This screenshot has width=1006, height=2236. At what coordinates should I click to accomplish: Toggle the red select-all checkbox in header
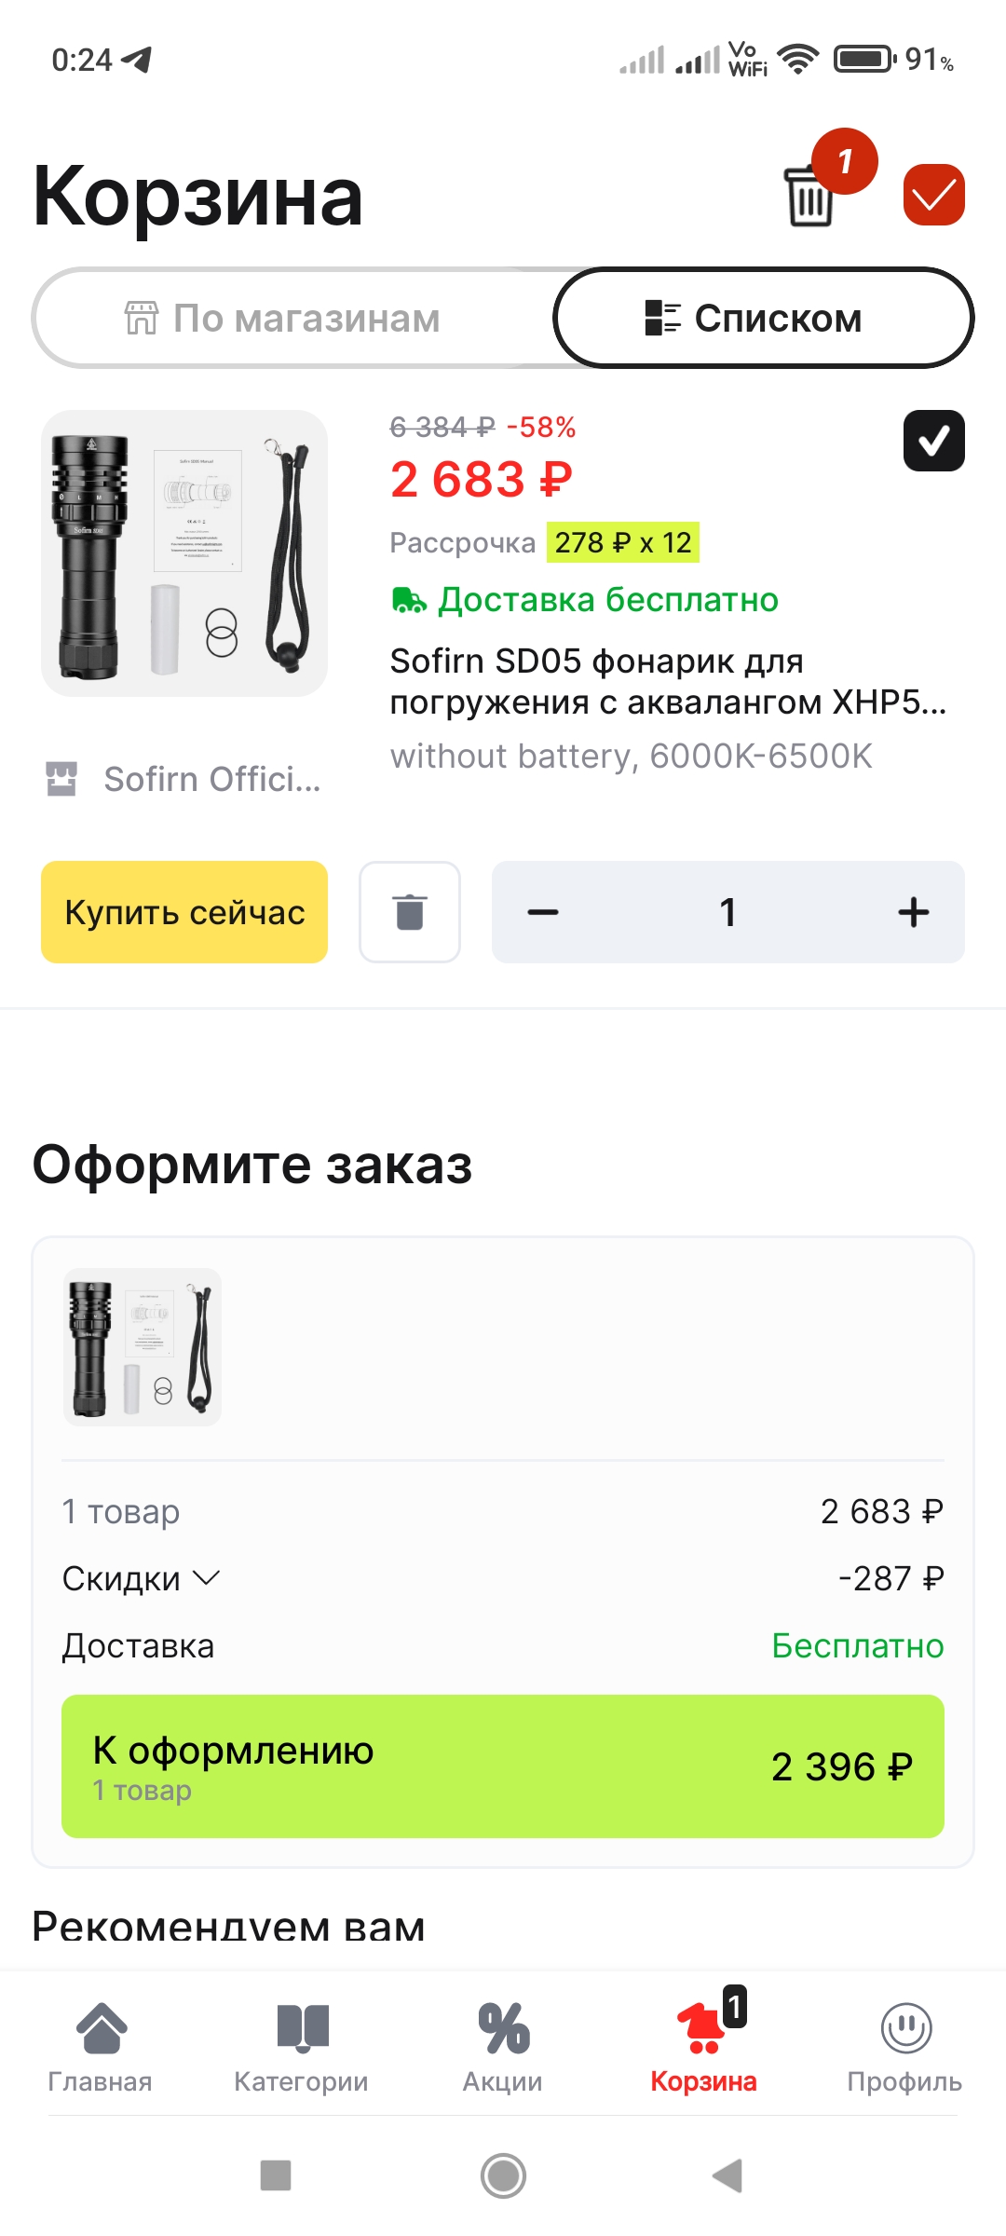933,195
